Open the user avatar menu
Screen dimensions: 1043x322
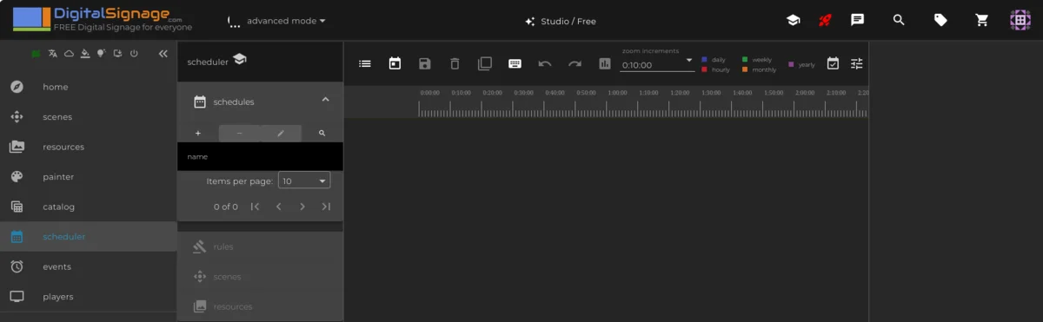pos(1020,20)
